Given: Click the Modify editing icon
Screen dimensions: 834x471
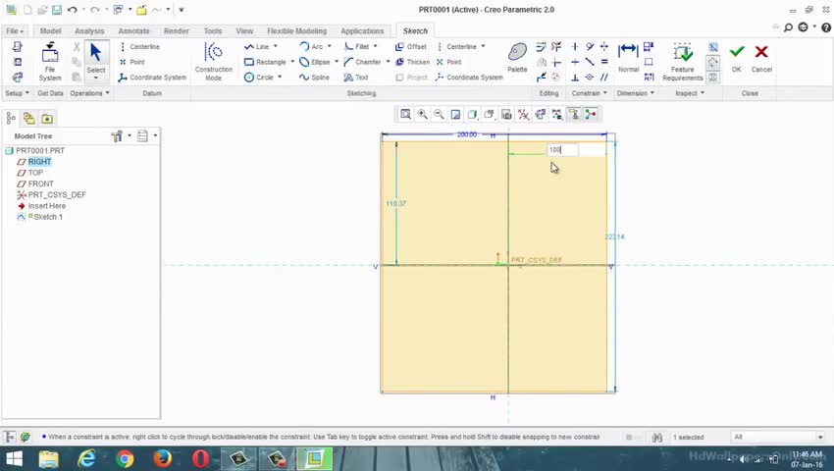Looking at the screenshot, I should [x=541, y=47].
